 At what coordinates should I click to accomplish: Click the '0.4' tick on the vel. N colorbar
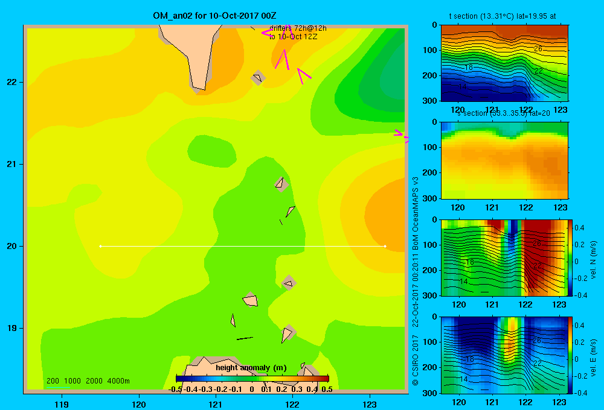tap(579, 228)
